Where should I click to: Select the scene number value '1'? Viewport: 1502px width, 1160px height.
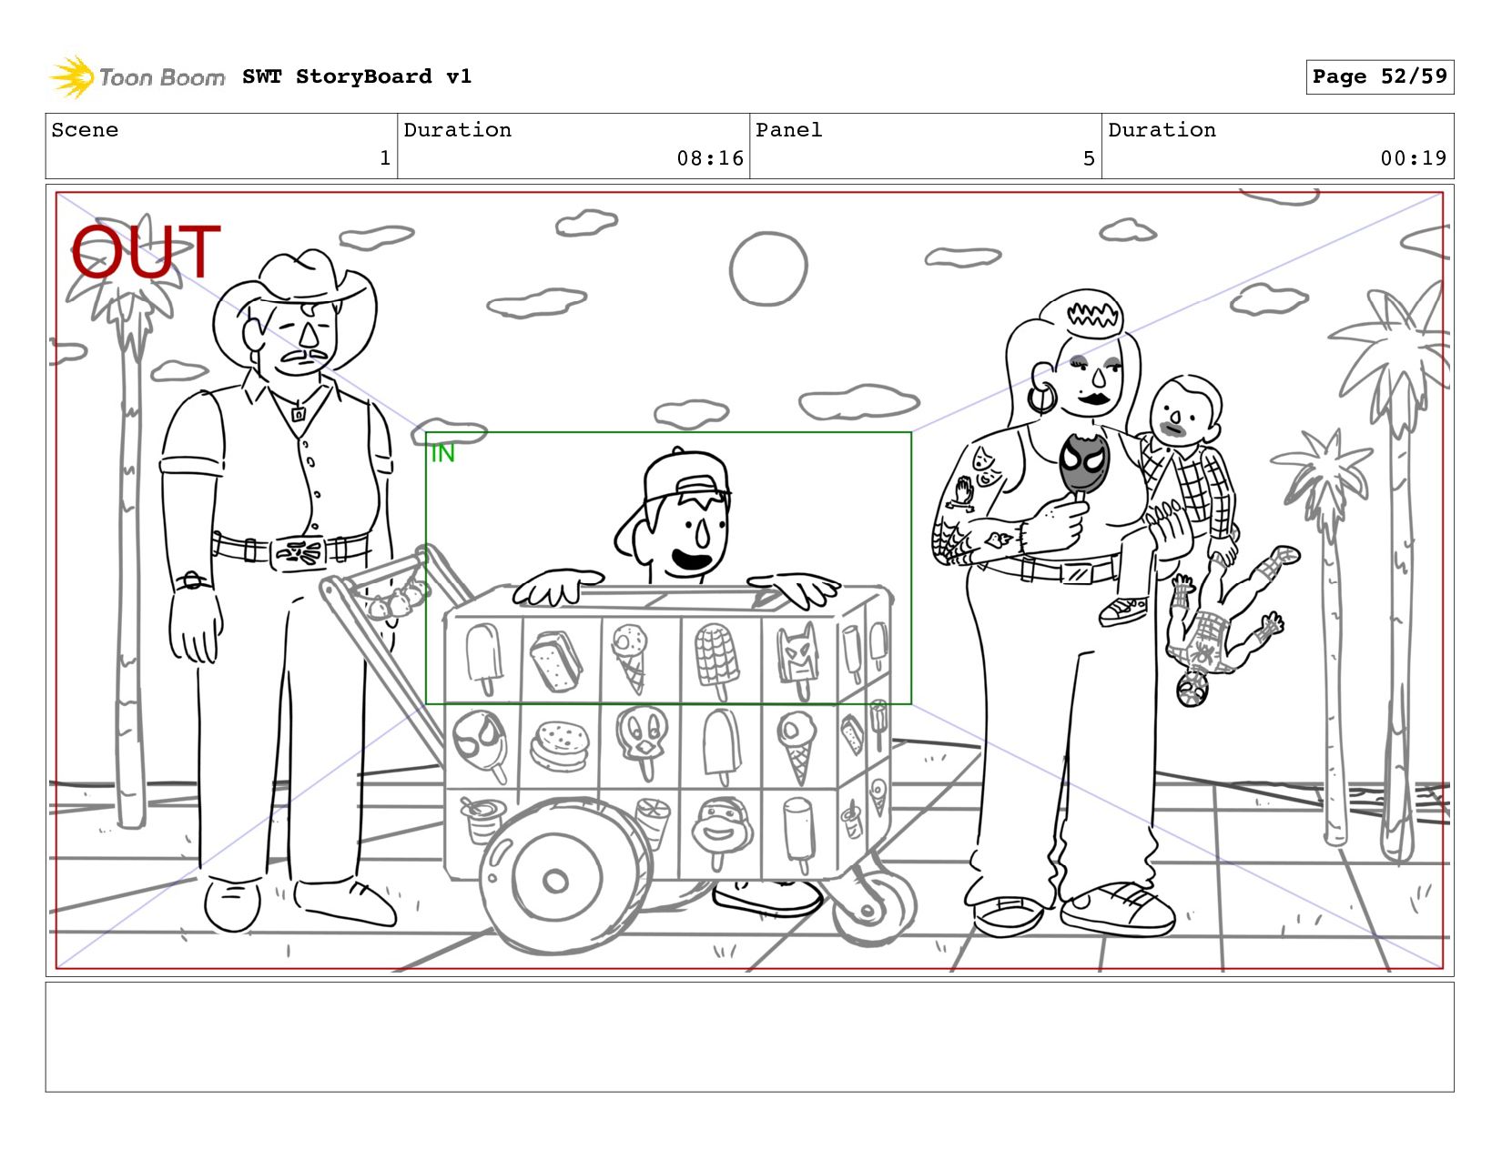[385, 158]
